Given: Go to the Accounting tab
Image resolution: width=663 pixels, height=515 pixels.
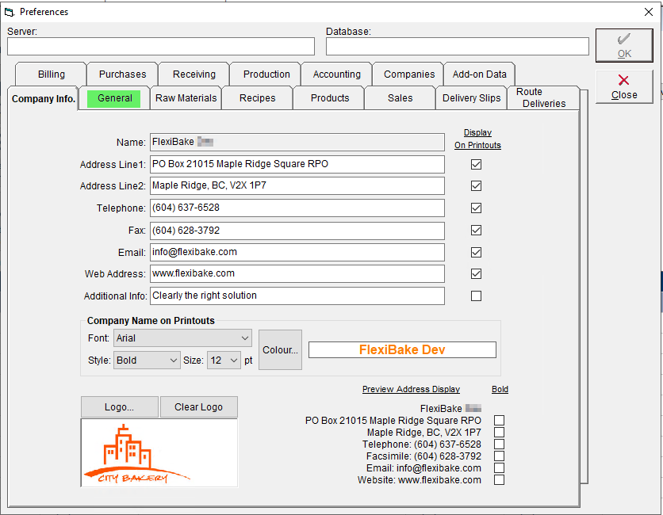Looking at the screenshot, I should pos(337,74).
